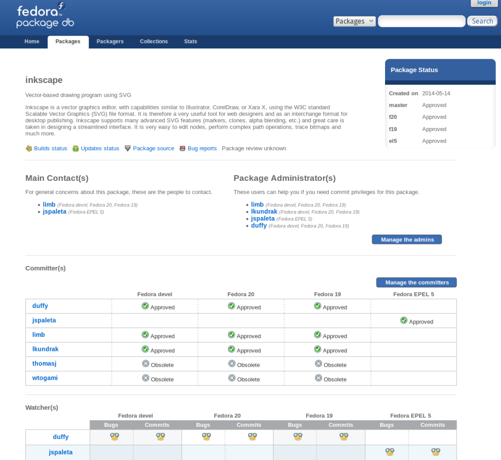Click the Fedora Package DB logo
The height and width of the screenshot is (460, 501).
(44, 16)
